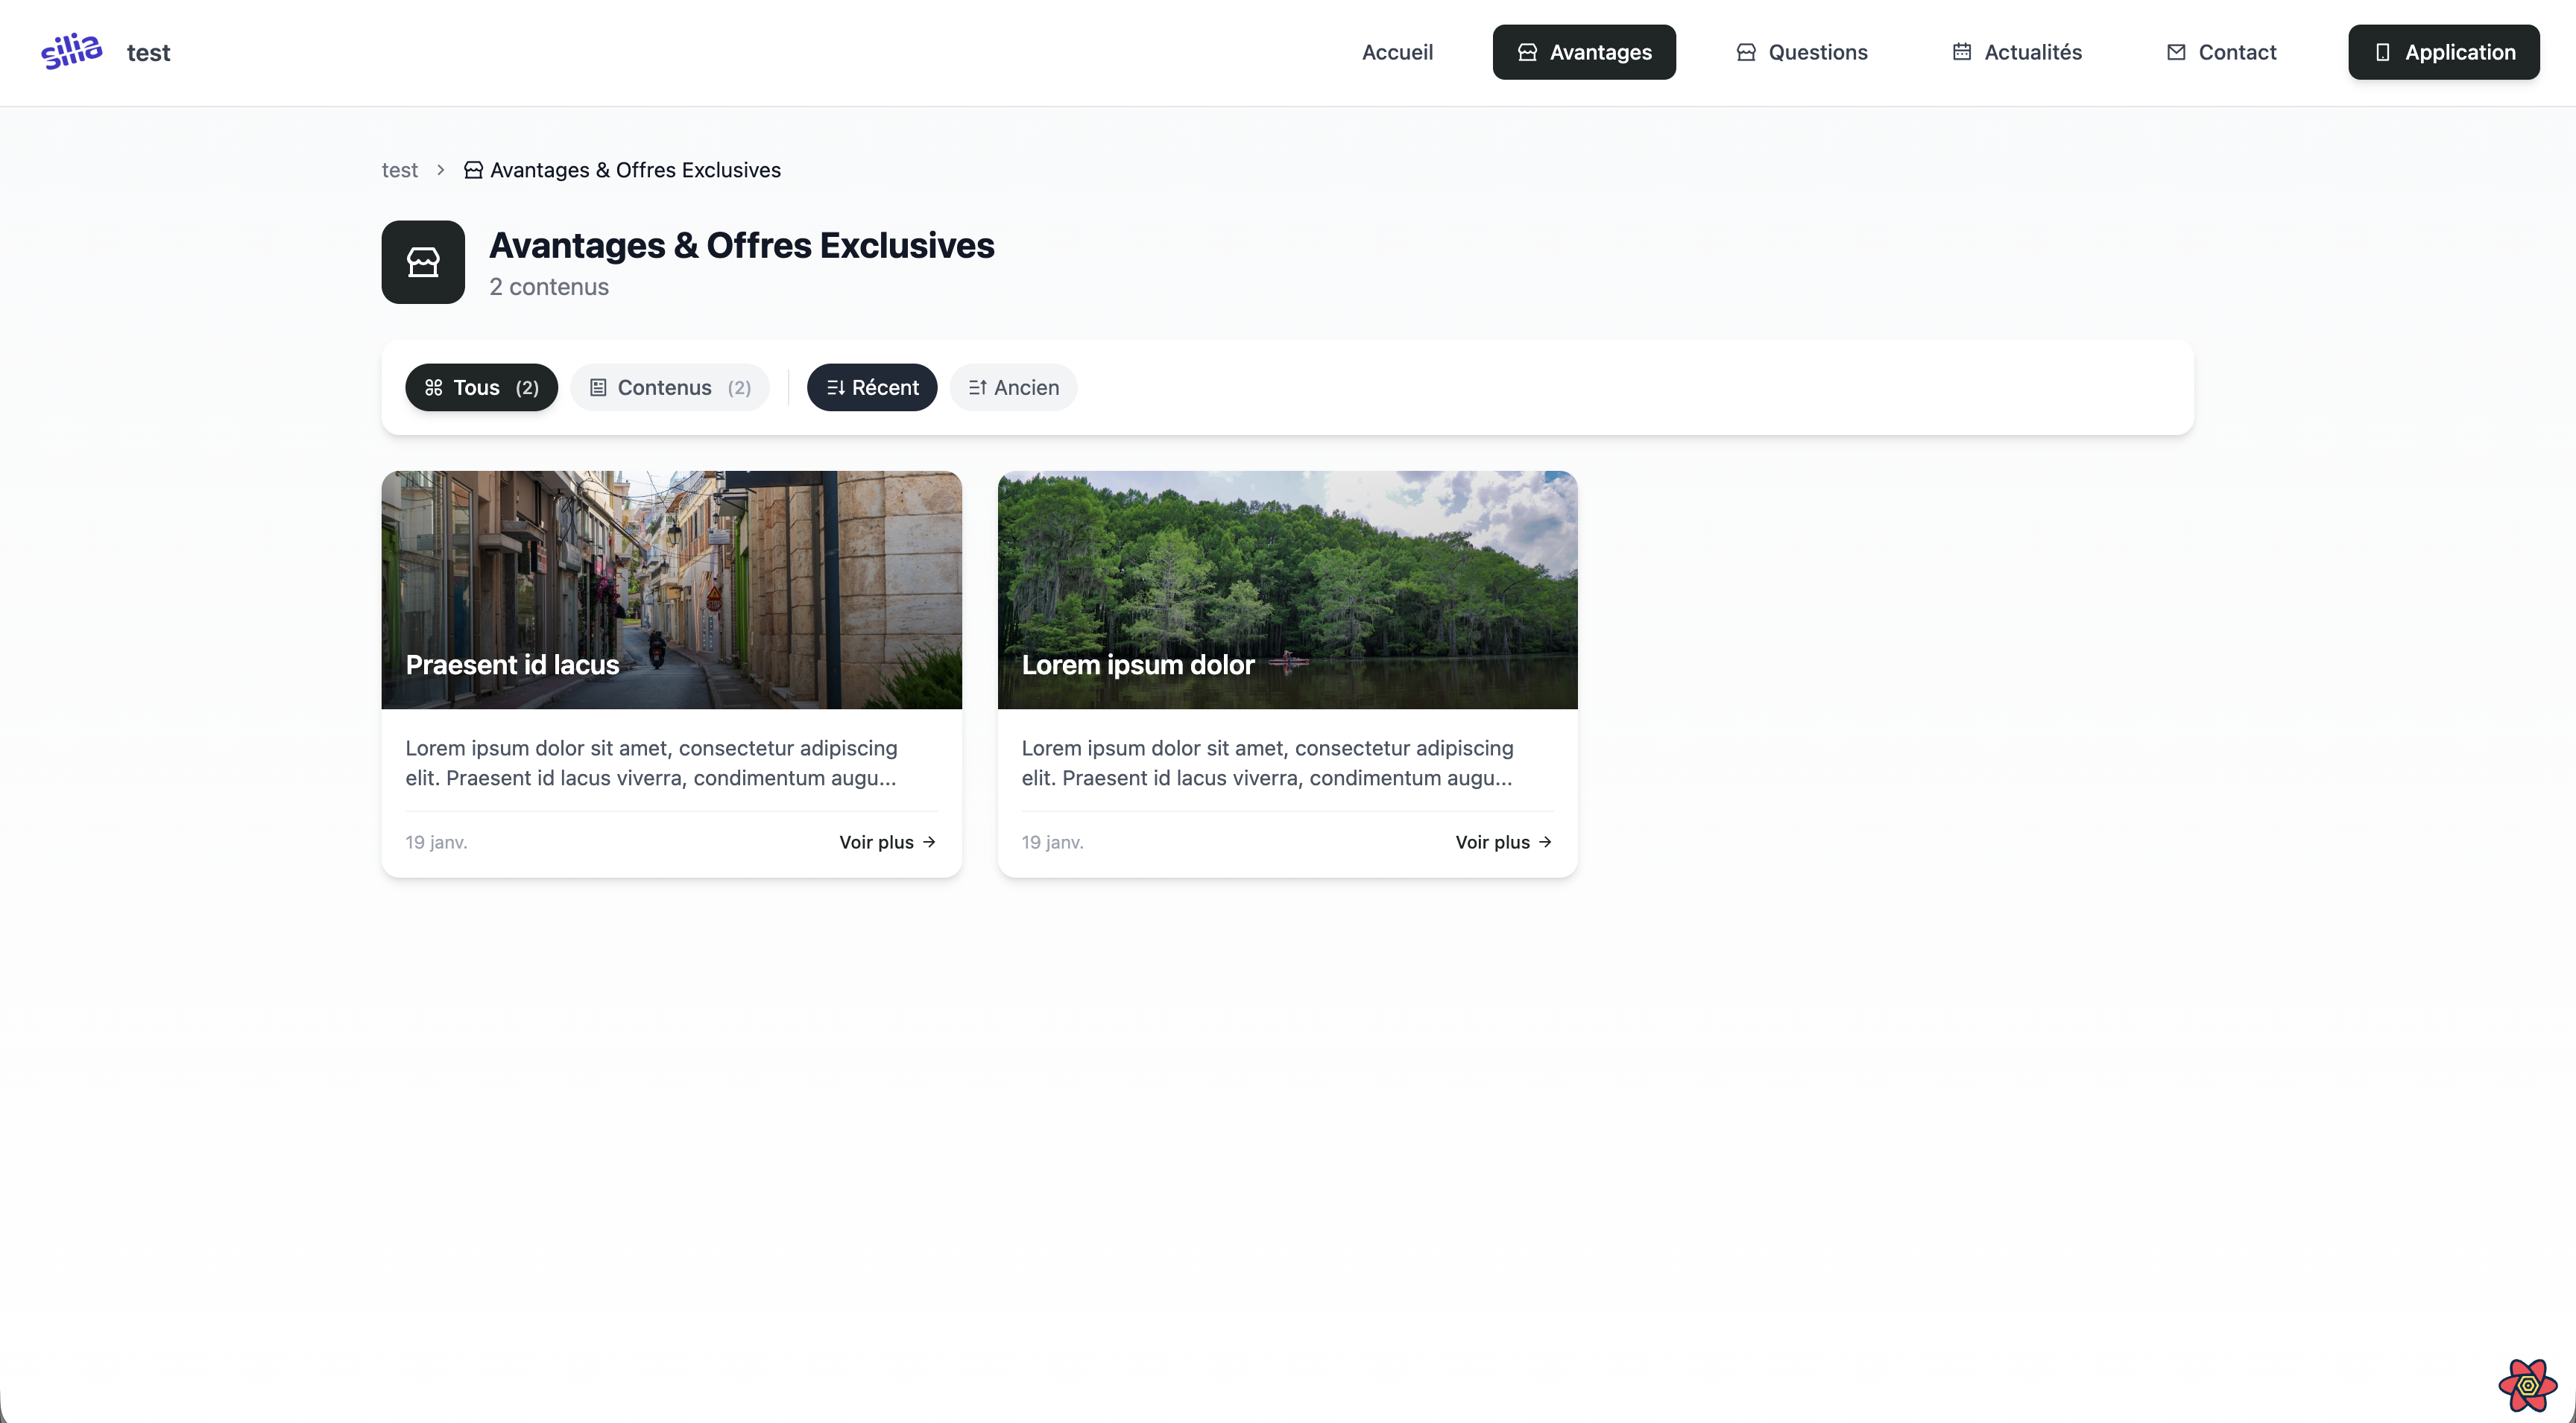The image size is (2576, 1423).
Task: Click the Silia logo in header
Action: [x=71, y=51]
